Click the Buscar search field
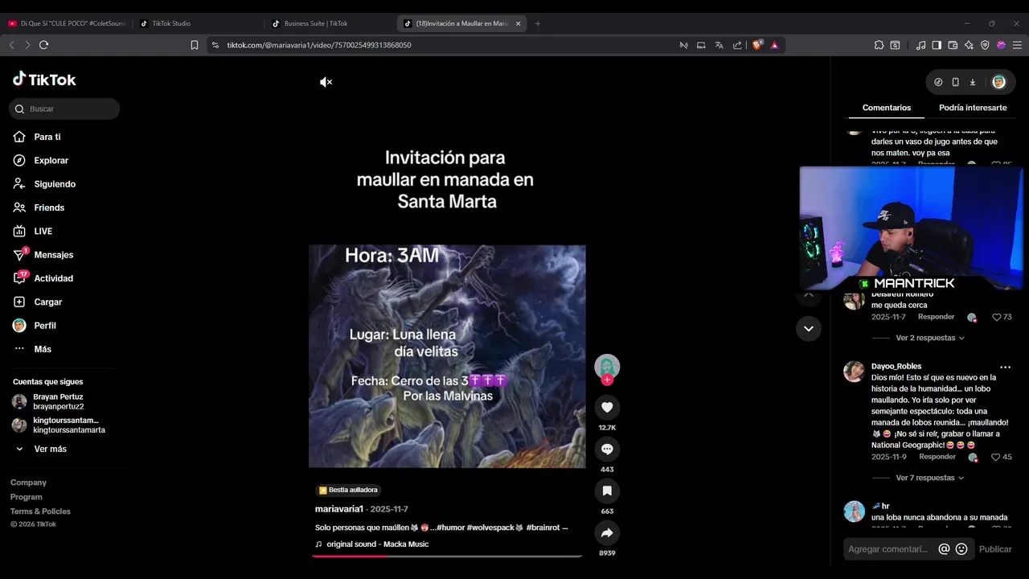The image size is (1029, 579). click(x=64, y=109)
